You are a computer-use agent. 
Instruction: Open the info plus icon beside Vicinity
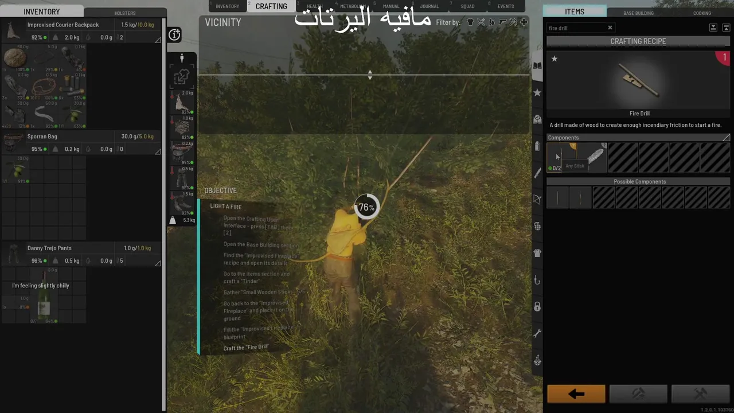(x=175, y=35)
